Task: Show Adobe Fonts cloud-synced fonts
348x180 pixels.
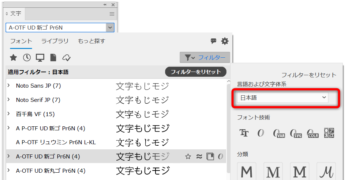Action: coord(67,58)
